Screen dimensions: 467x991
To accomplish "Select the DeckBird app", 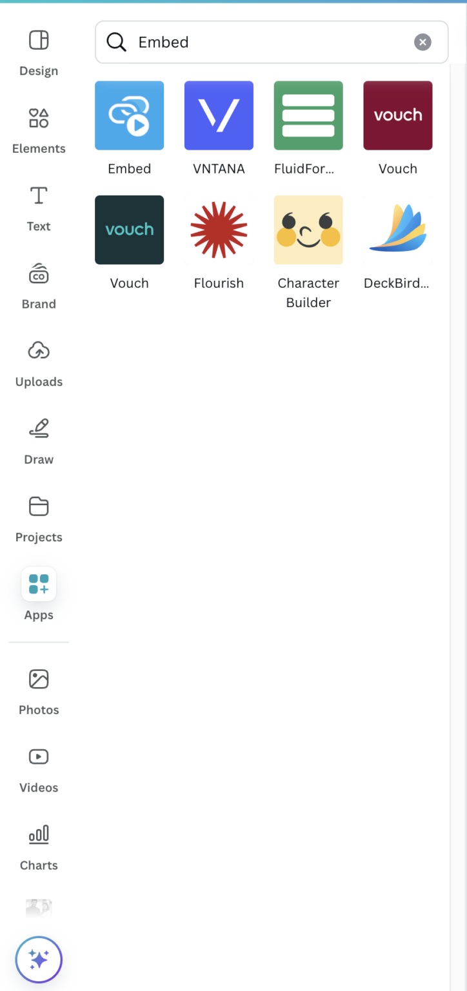I will click(397, 230).
